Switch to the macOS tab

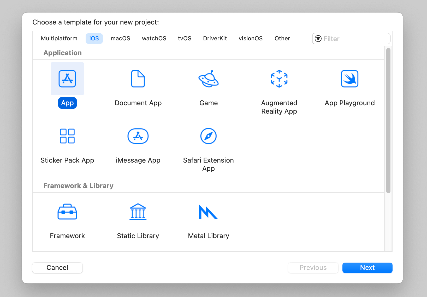pos(120,39)
